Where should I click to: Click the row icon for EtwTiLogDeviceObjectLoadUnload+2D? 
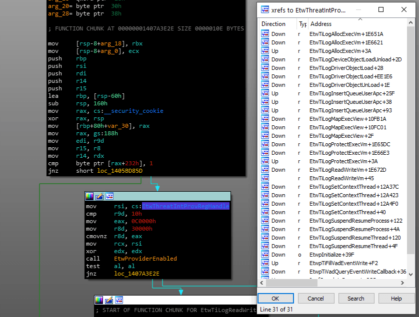coord(265,59)
